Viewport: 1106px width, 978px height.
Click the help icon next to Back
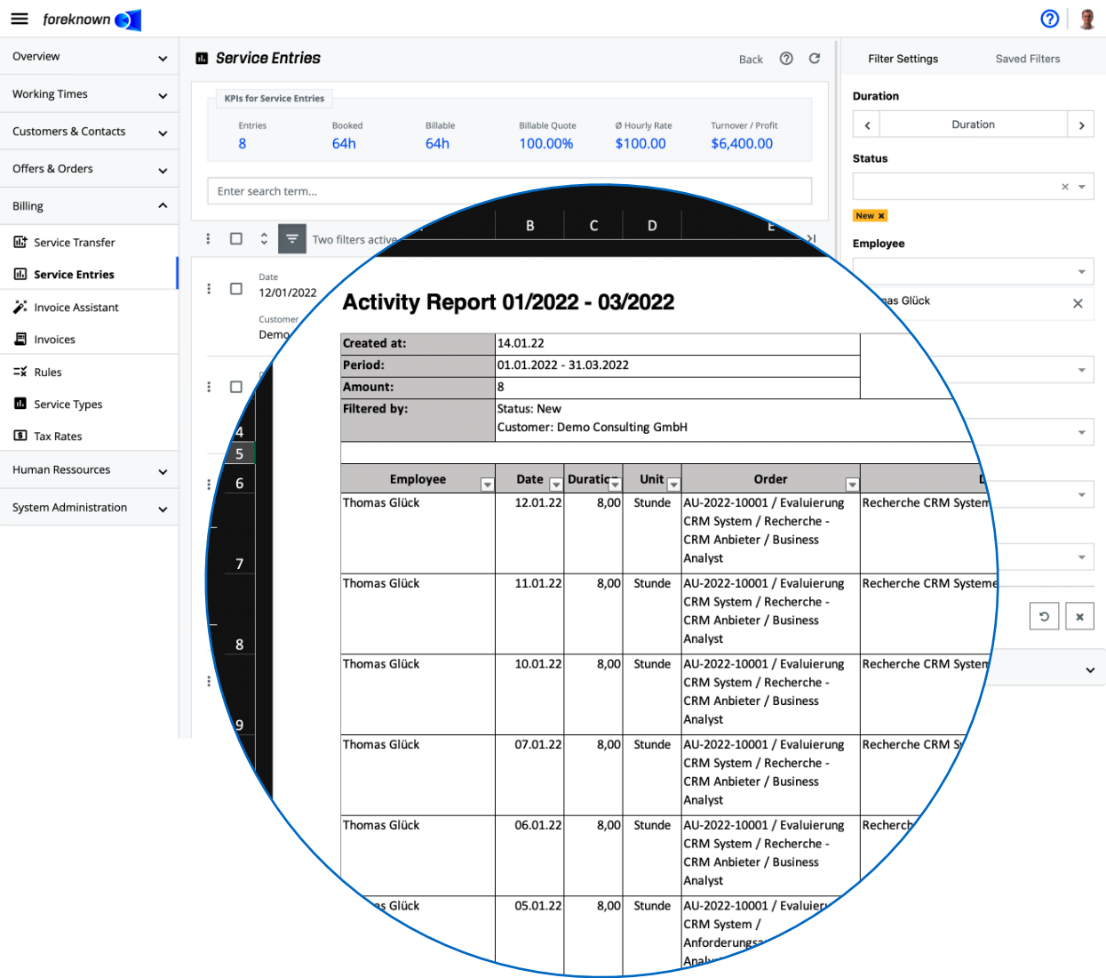(786, 59)
